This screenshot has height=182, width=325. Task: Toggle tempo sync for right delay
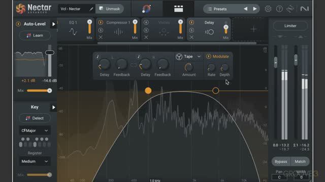click(139, 57)
